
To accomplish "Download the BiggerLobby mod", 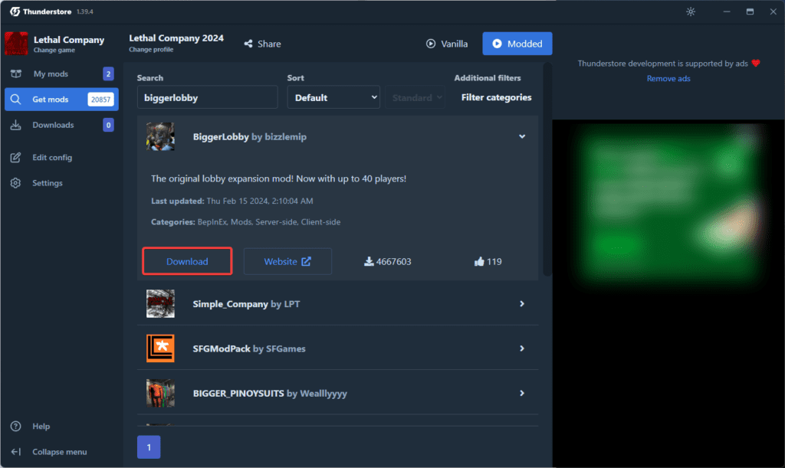I will pos(187,261).
